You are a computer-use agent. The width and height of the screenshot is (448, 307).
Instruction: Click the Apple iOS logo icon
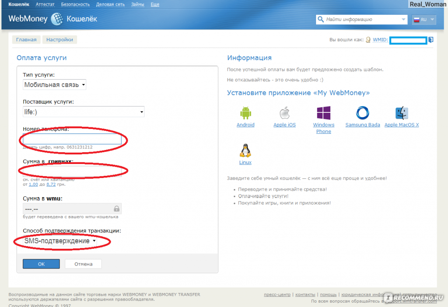284,113
